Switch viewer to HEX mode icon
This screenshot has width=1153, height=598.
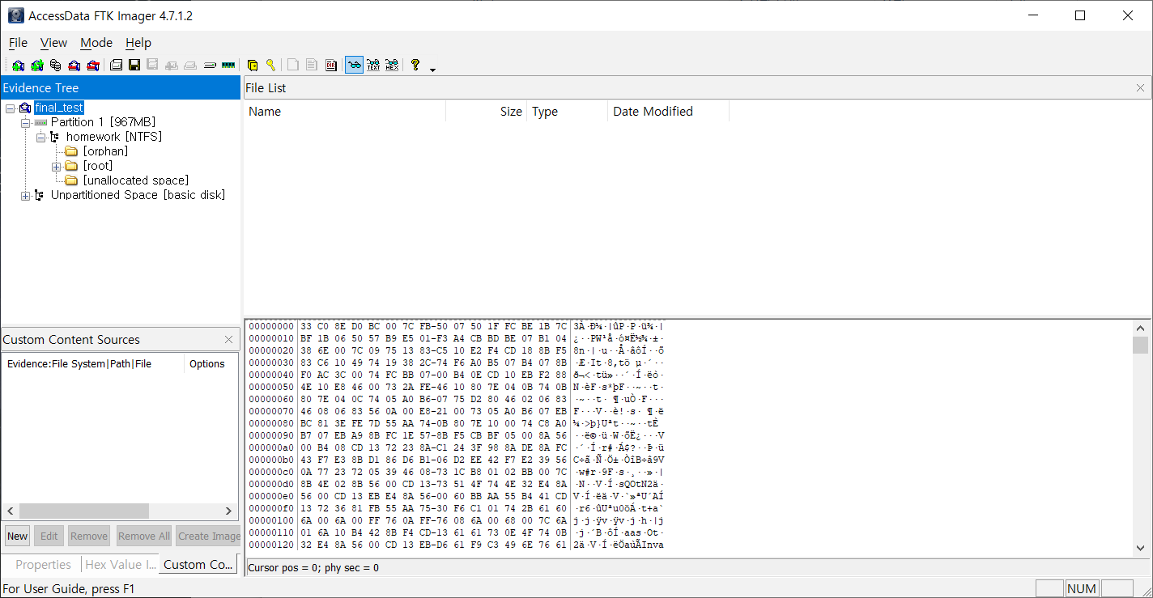(392, 66)
